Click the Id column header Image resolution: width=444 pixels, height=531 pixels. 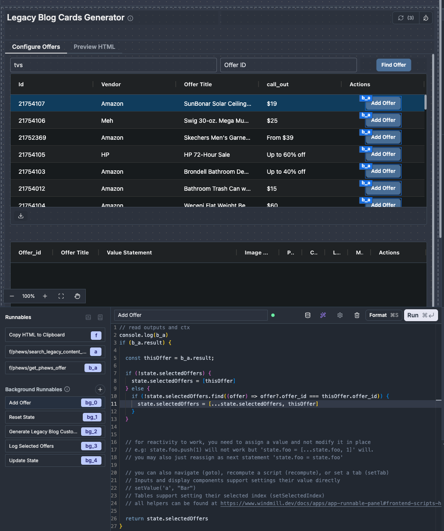click(52, 85)
